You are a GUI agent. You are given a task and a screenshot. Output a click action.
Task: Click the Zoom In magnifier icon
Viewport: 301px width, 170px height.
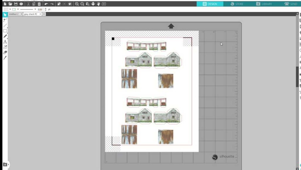77,4
